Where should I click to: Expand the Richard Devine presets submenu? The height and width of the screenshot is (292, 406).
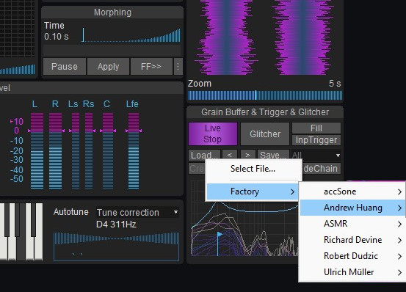pyautogui.click(x=352, y=240)
